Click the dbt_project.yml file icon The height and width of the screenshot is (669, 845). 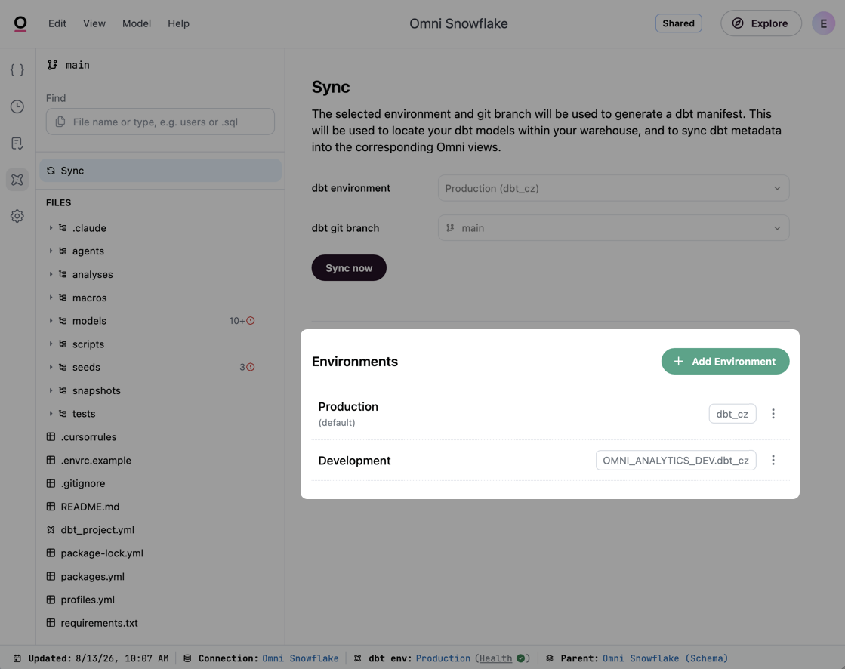point(51,530)
